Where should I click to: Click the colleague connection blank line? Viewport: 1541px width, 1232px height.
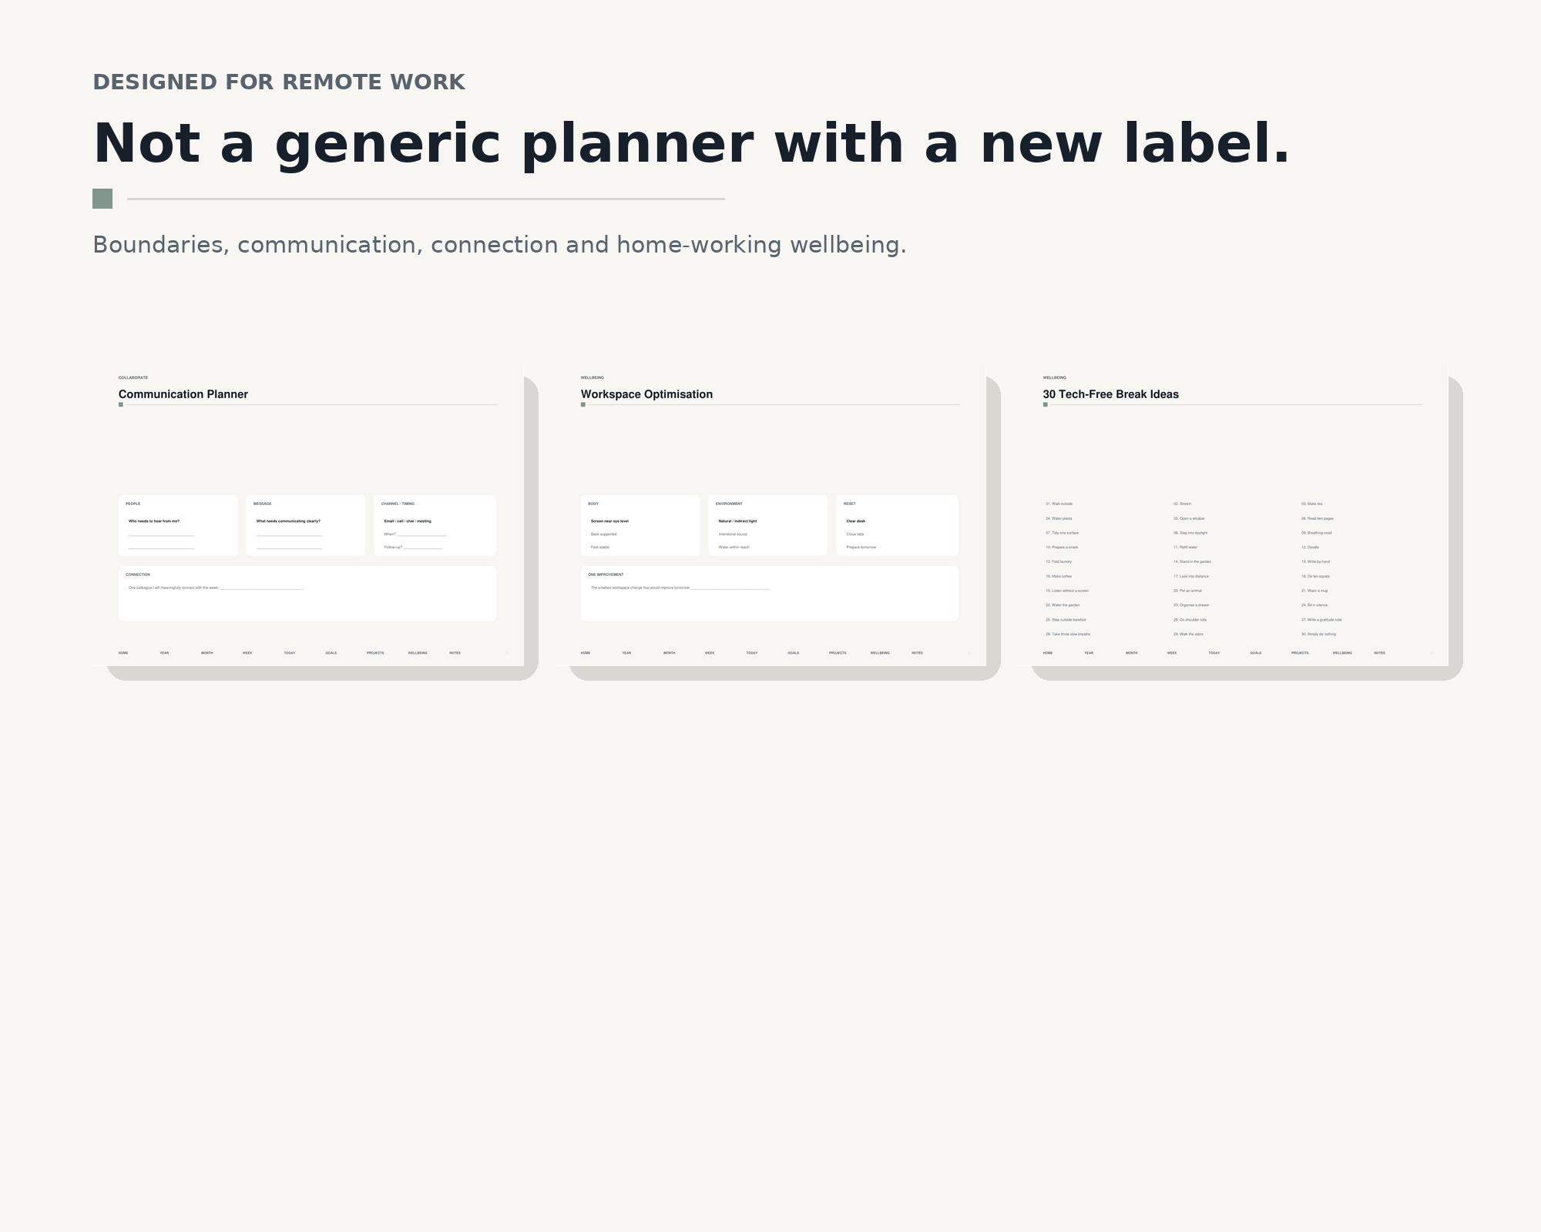[x=261, y=588]
